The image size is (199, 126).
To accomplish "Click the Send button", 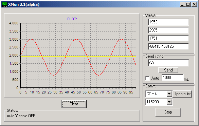I will coord(168,70).
